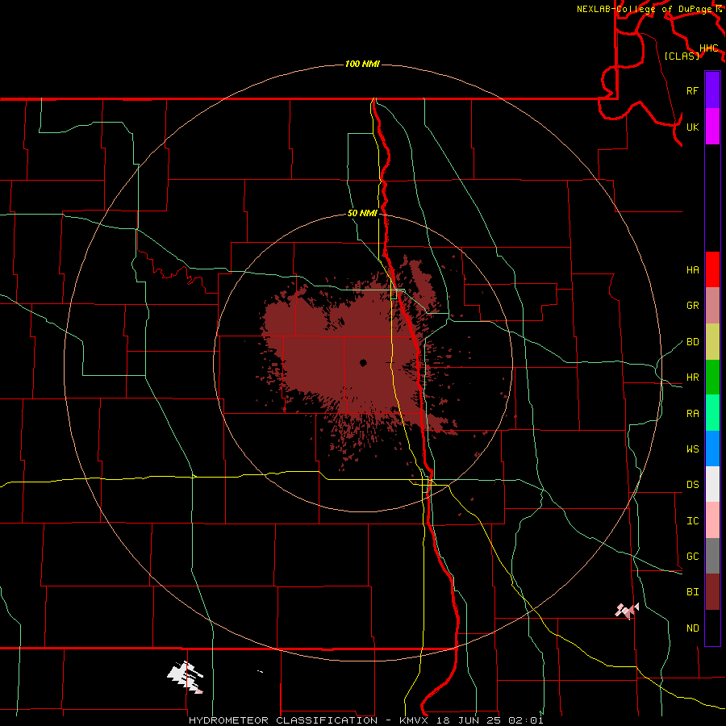Click the "HHC" product label
The width and height of the screenshot is (726, 726).
click(x=708, y=48)
